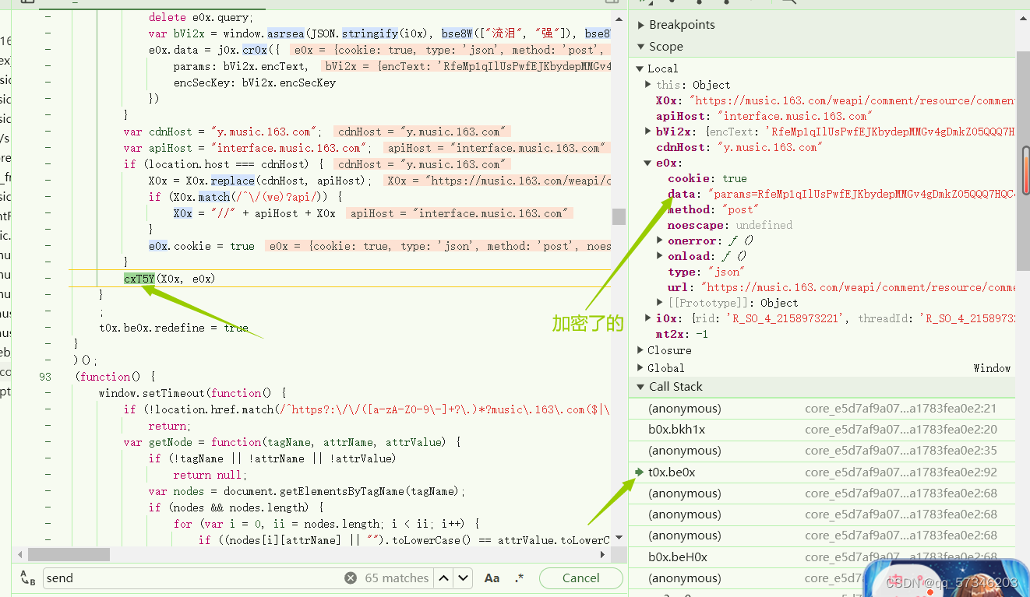This screenshot has width=1030, height=597.
Task: Collapse the Call Stack section
Action: point(641,387)
